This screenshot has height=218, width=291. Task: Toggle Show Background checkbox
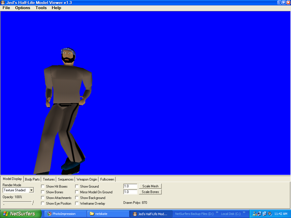tap(77, 198)
